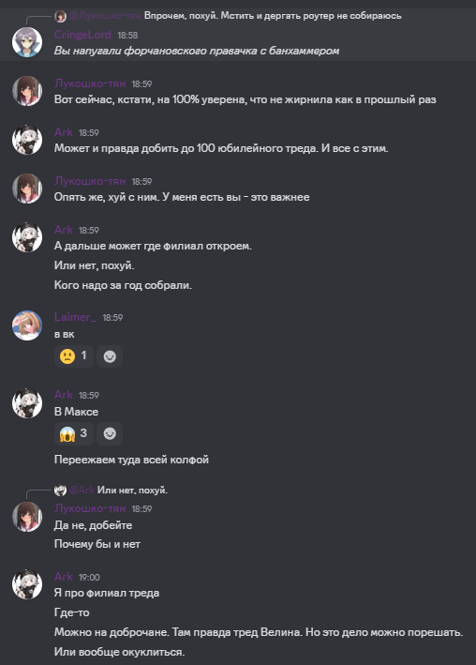Click the small reply avatar next to '@Ark'
Screen dimensions: 476x665
[60, 491]
